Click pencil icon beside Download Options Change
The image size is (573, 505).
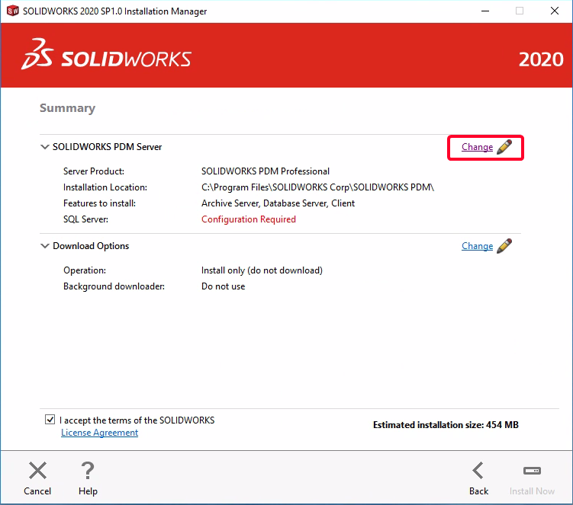coord(504,246)
